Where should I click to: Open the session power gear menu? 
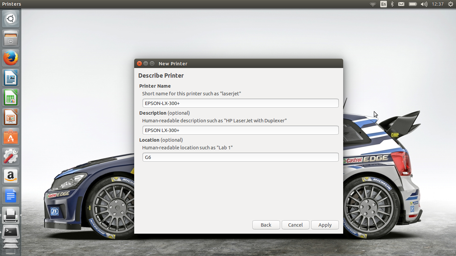pos(450,4)
